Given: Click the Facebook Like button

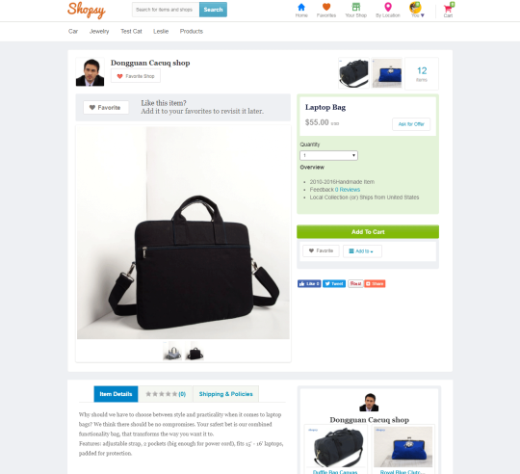Looking at the screenshot, I should click(x=309, y=283).
